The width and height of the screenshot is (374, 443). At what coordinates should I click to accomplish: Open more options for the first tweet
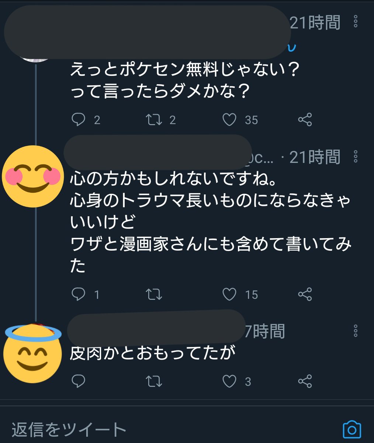point(356,21)
